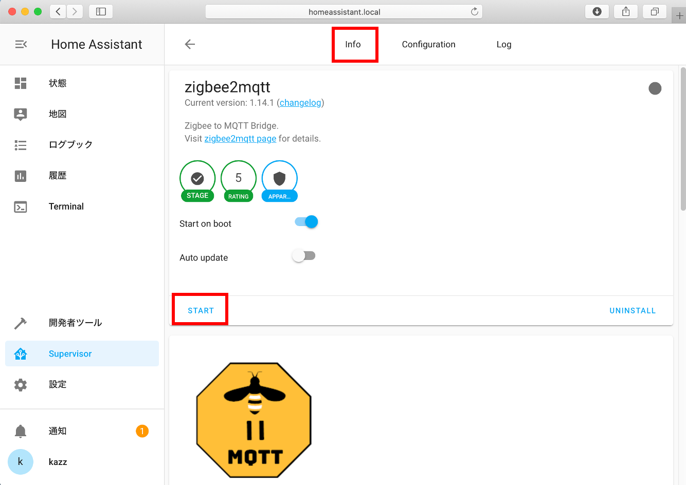
Task: Open the Terminal console icon
Action: click(x=21, y=207)
